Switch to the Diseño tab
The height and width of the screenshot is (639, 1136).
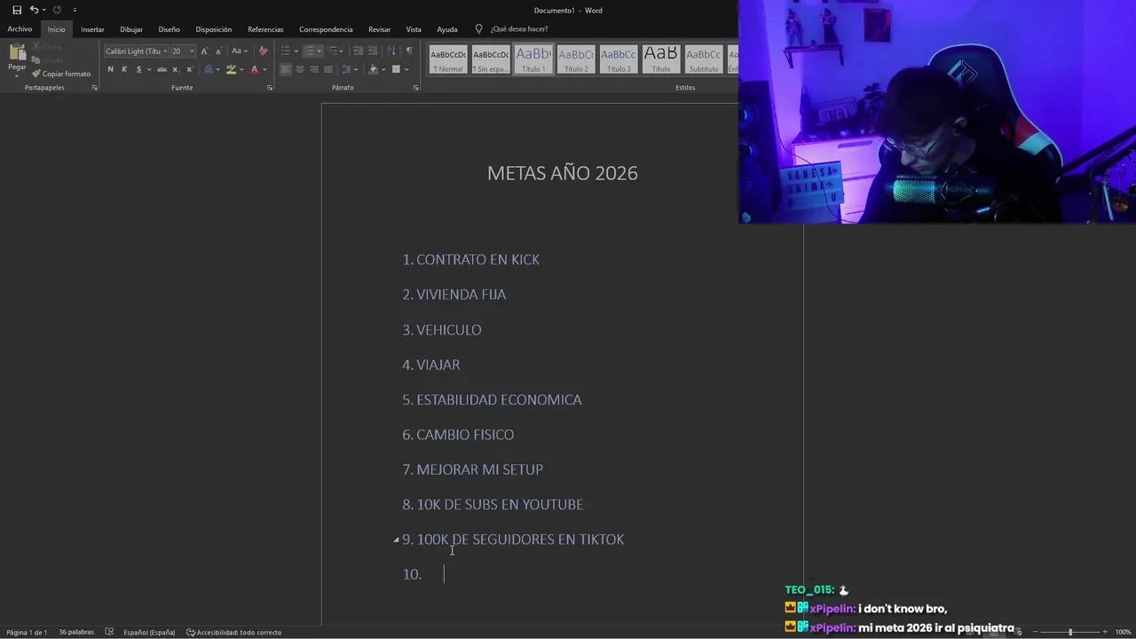169,29
